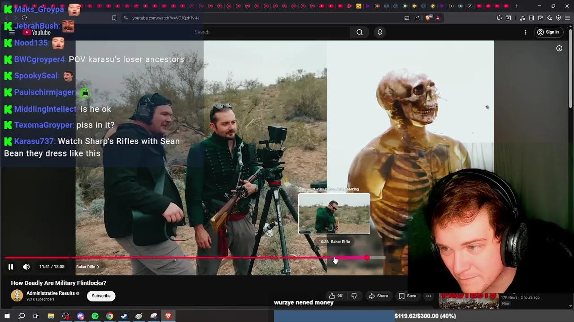The height and width of the screenshot is (322, 574).
Task: Click the Windows Start button
Action: [x=7, y=316]
